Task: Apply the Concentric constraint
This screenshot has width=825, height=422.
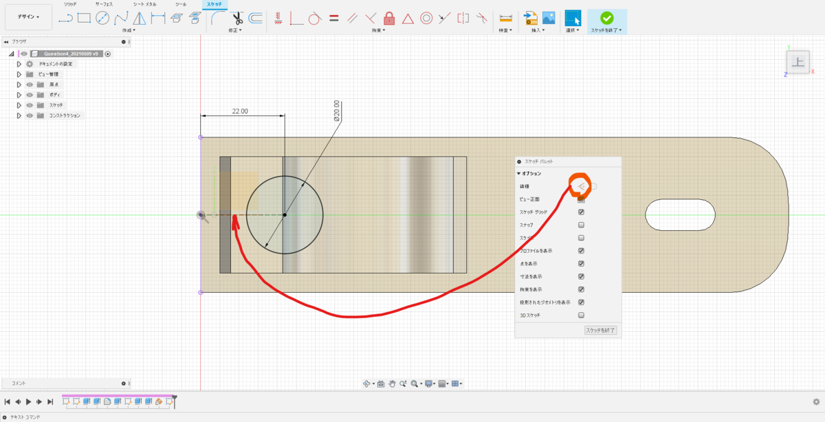Action: pos(426,18)
